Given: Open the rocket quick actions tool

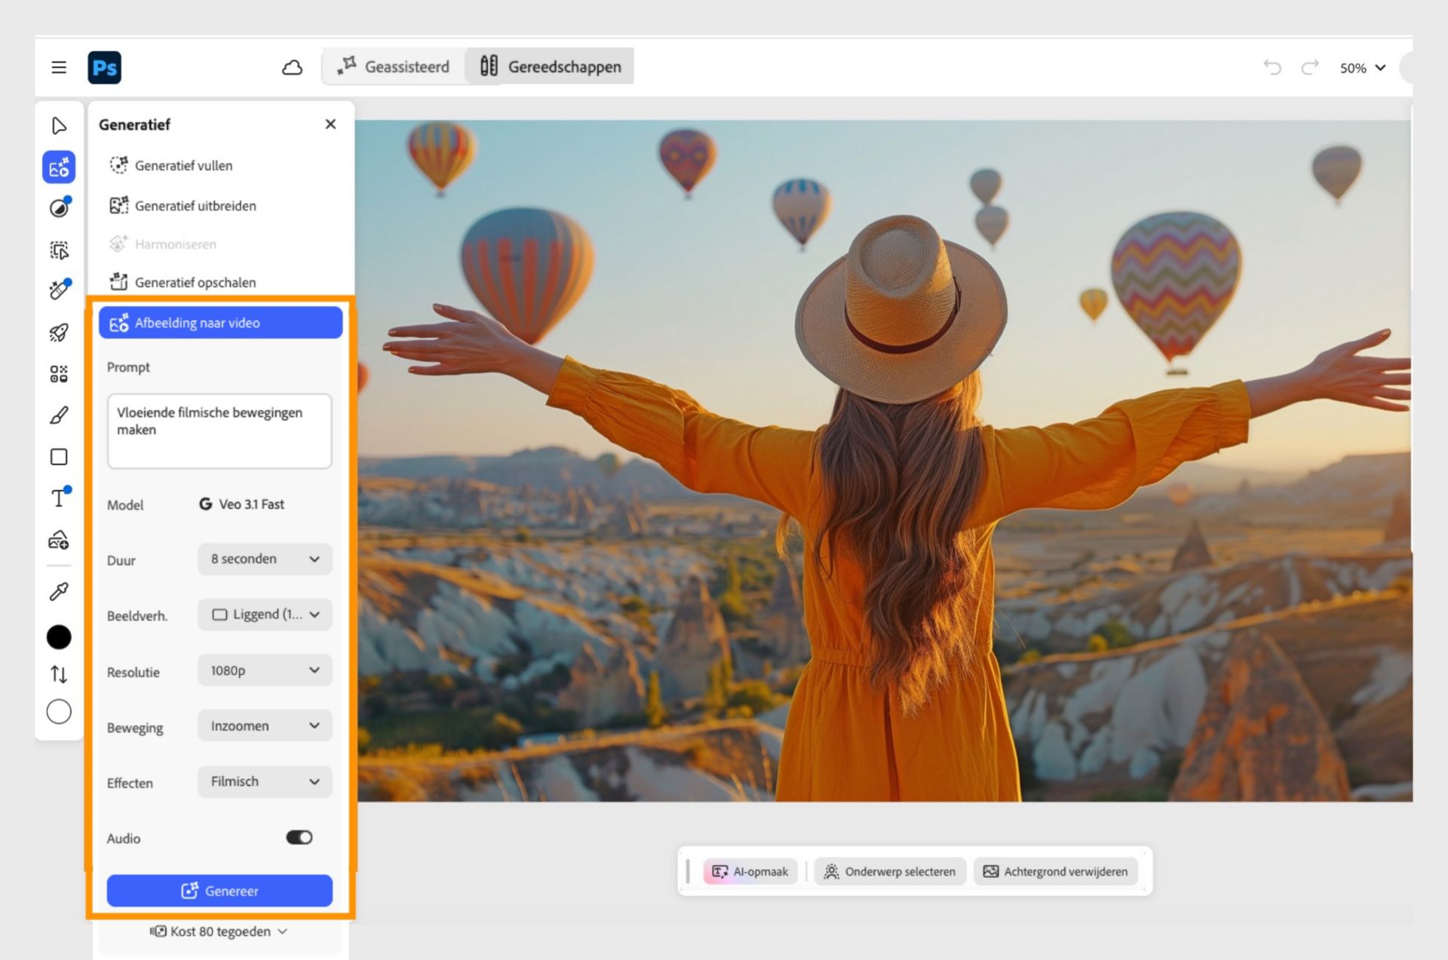Looking at the screenshot, I should pos(59,332).
